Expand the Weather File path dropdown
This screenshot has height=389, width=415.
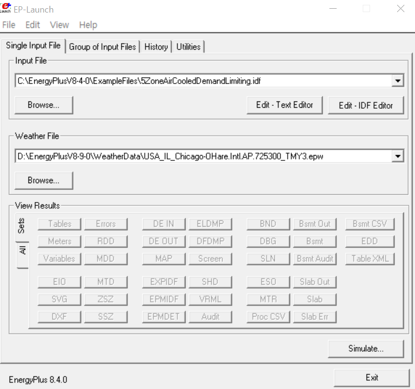(x=398, y=156)
